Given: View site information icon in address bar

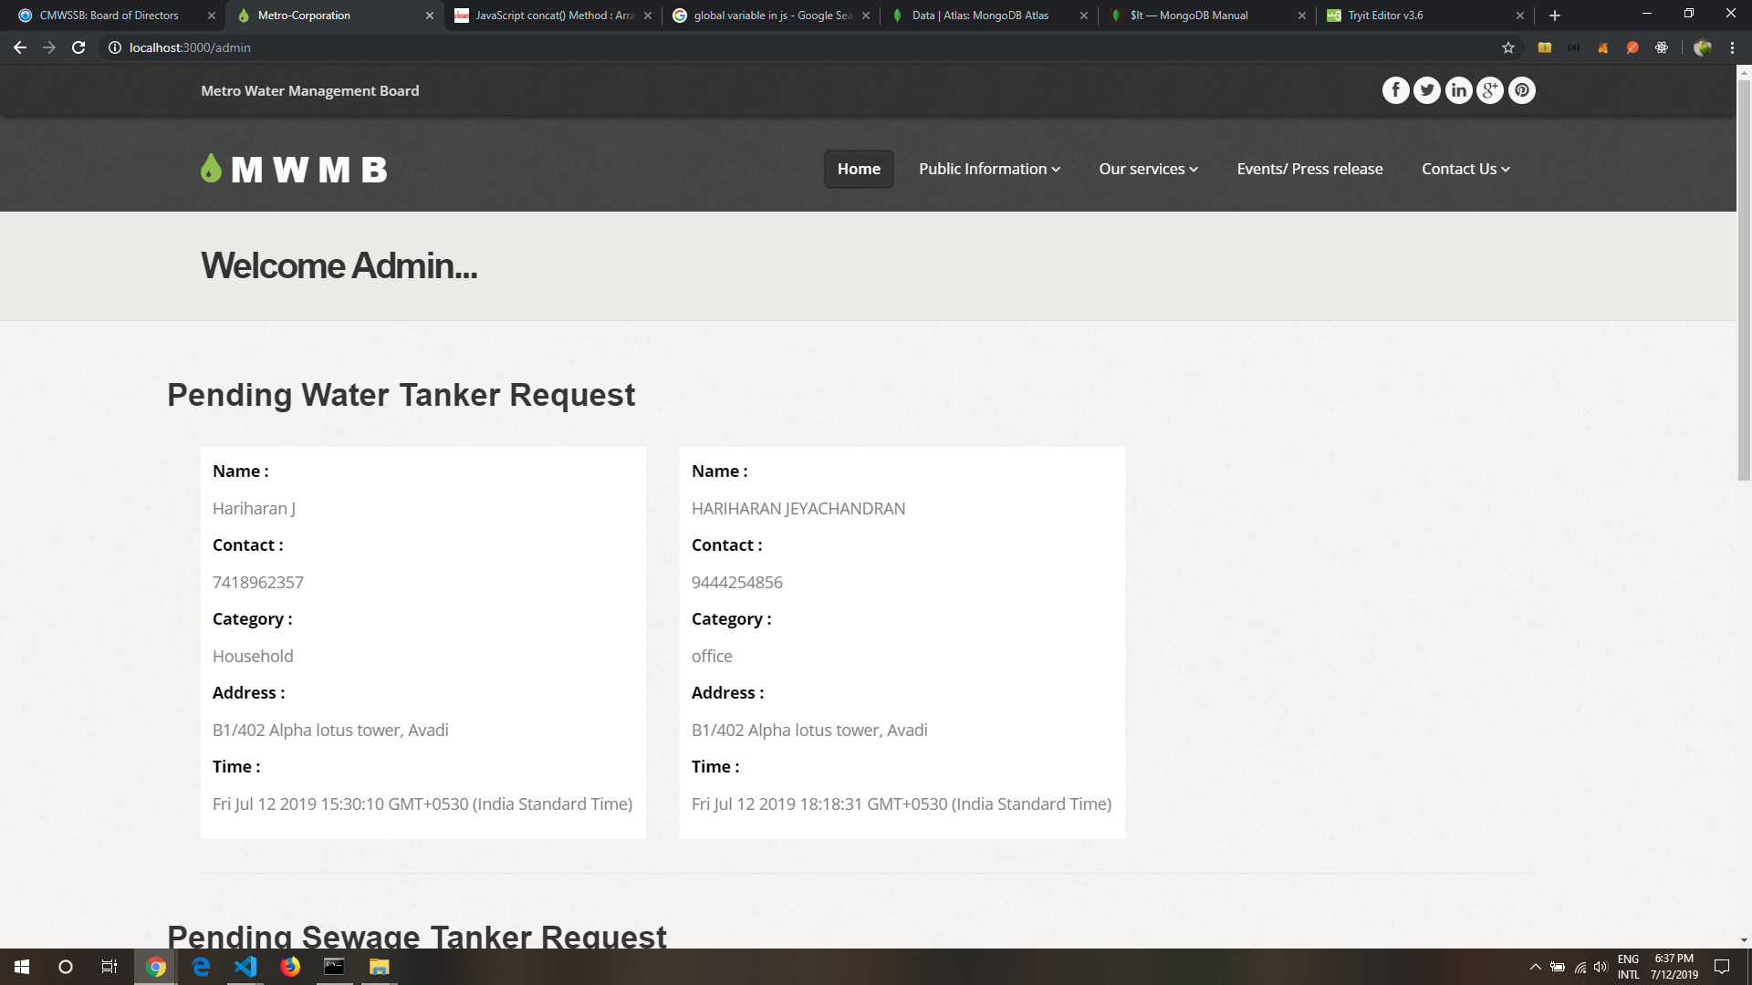Looking at the screenshot, I should 115,47.
